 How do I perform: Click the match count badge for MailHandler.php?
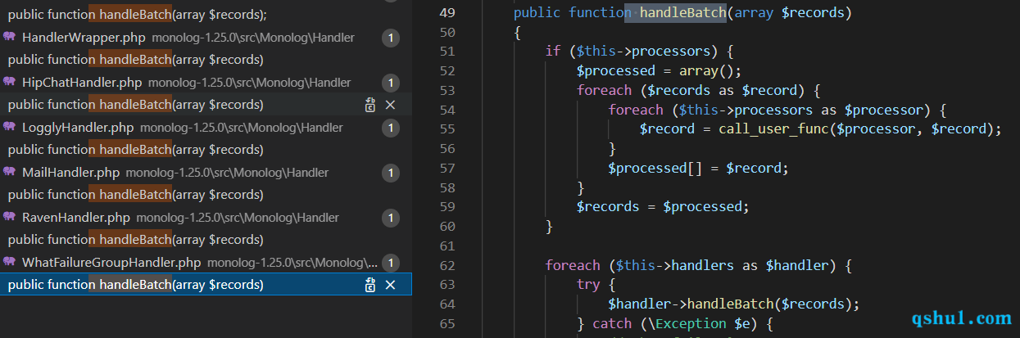tap(391, 173)
